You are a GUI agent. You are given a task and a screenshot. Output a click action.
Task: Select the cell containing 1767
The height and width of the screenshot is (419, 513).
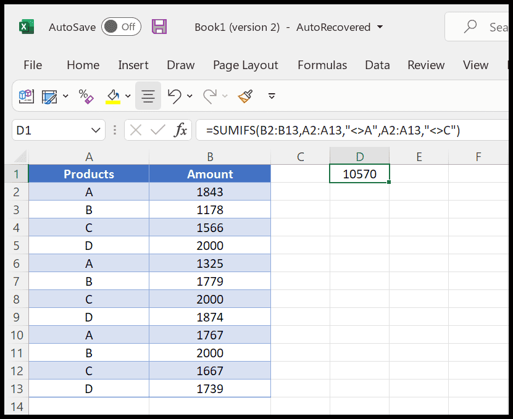[210, 335]
